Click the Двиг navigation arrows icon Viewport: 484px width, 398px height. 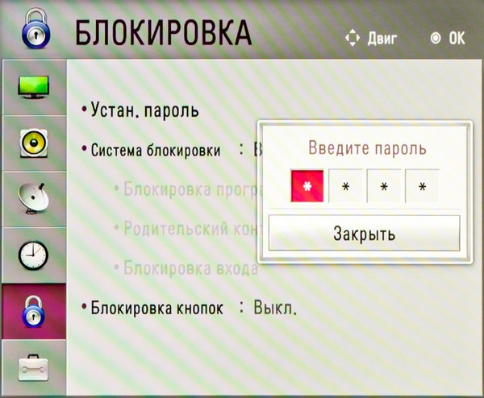click(x=353, y=38)
